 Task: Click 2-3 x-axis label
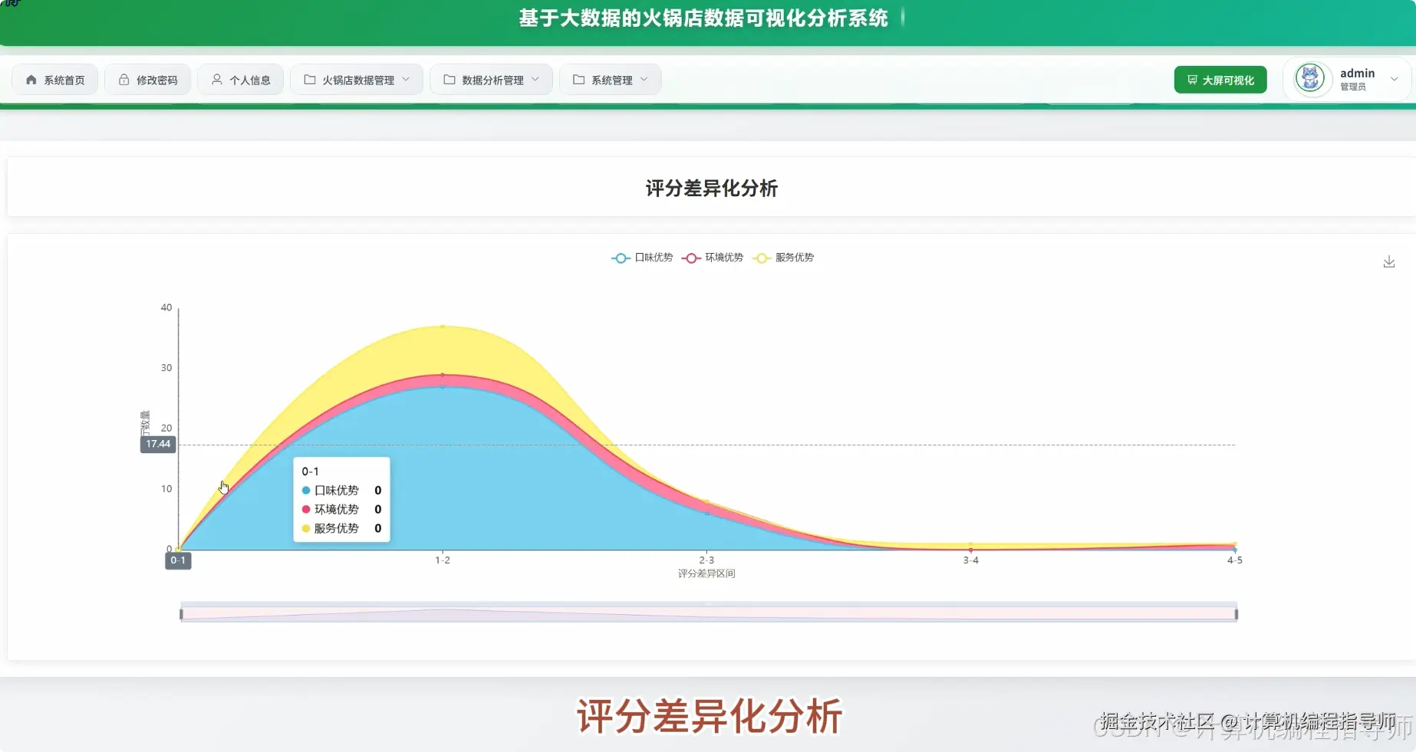click(x=706, y=560)
